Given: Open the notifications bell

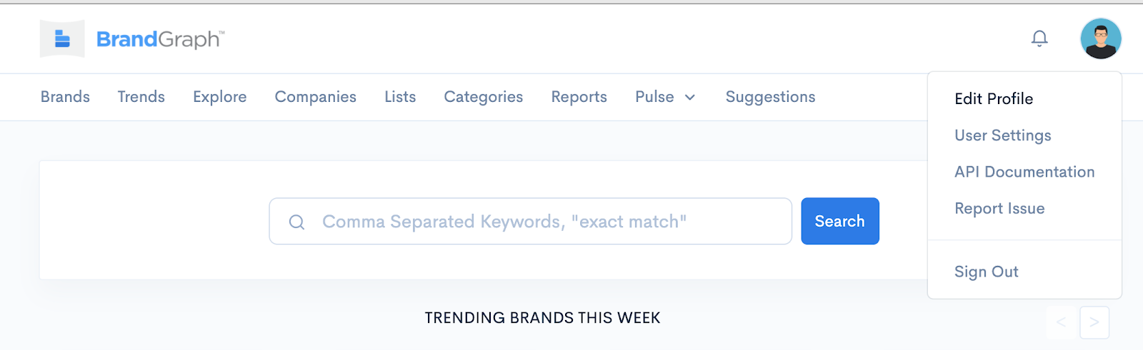Looking at the screenshot, I should click(1039, 38).
